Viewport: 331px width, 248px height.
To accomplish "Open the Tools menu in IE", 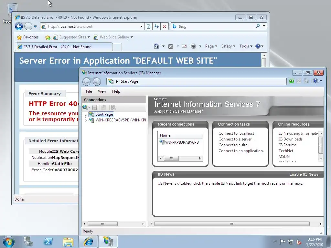I will coord(246,46).
